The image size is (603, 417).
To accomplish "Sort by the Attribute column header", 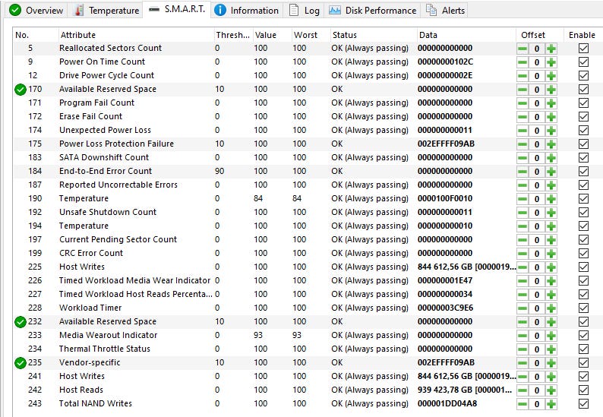I will click(136, 35).
